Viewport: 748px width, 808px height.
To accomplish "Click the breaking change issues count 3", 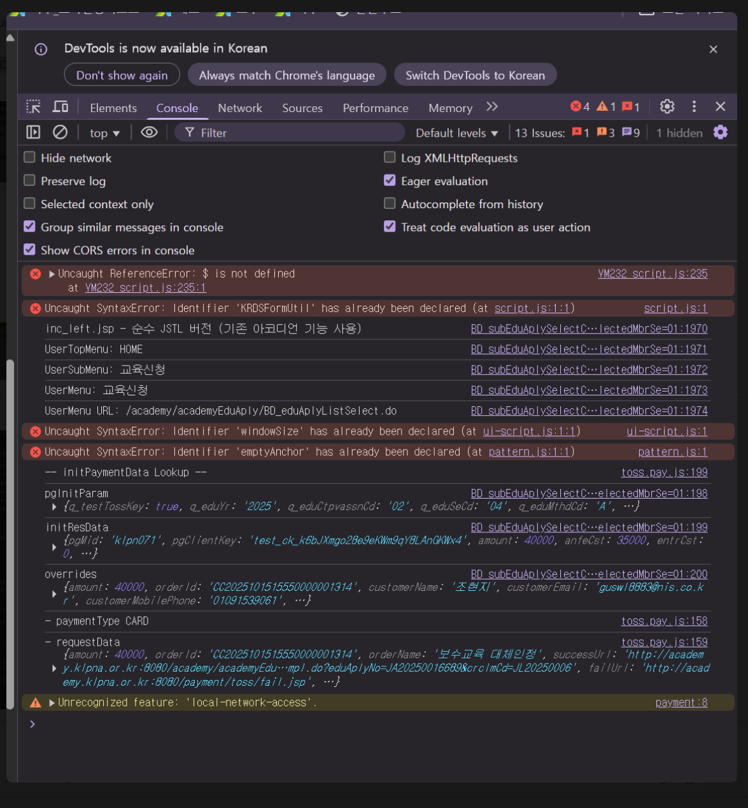I will 605,133.
